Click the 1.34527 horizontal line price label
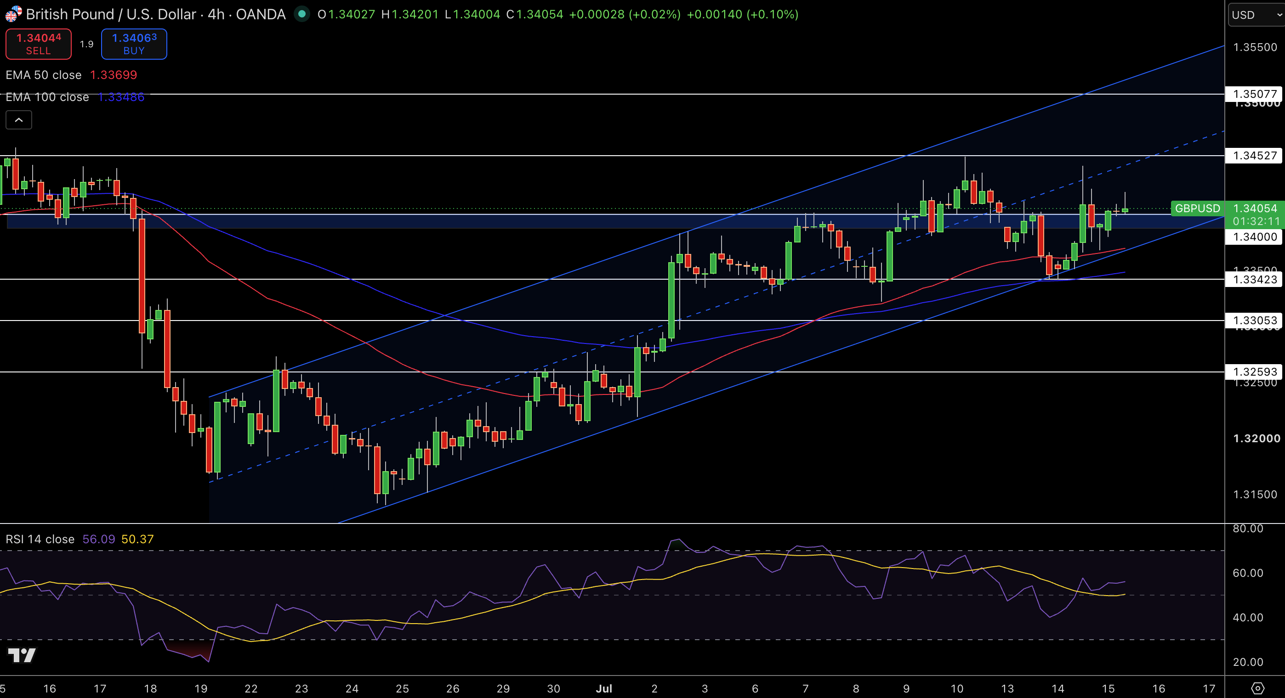Image resolution: width=1285 pixels, height=698 pixels. pyautogui.click(x=1255, y=156)
